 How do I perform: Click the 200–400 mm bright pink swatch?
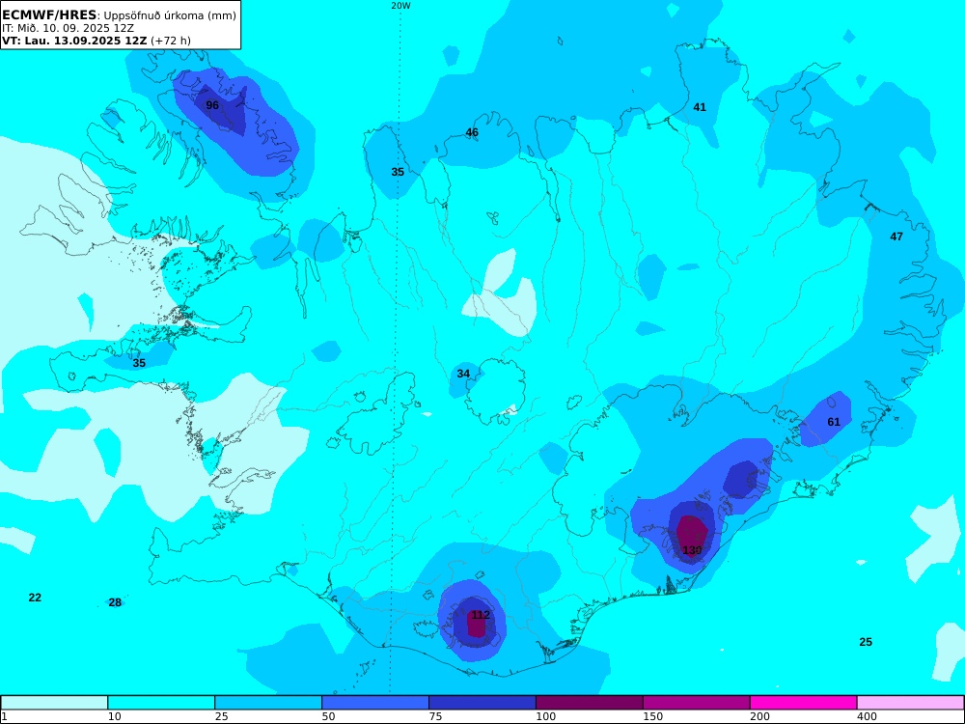(804, 703)
